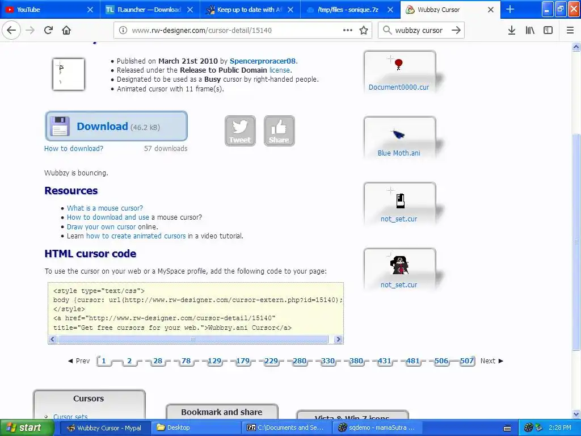The image size is (581, 436).
Task: Go to pagination page 229
Action: click(x=271, y=360)
